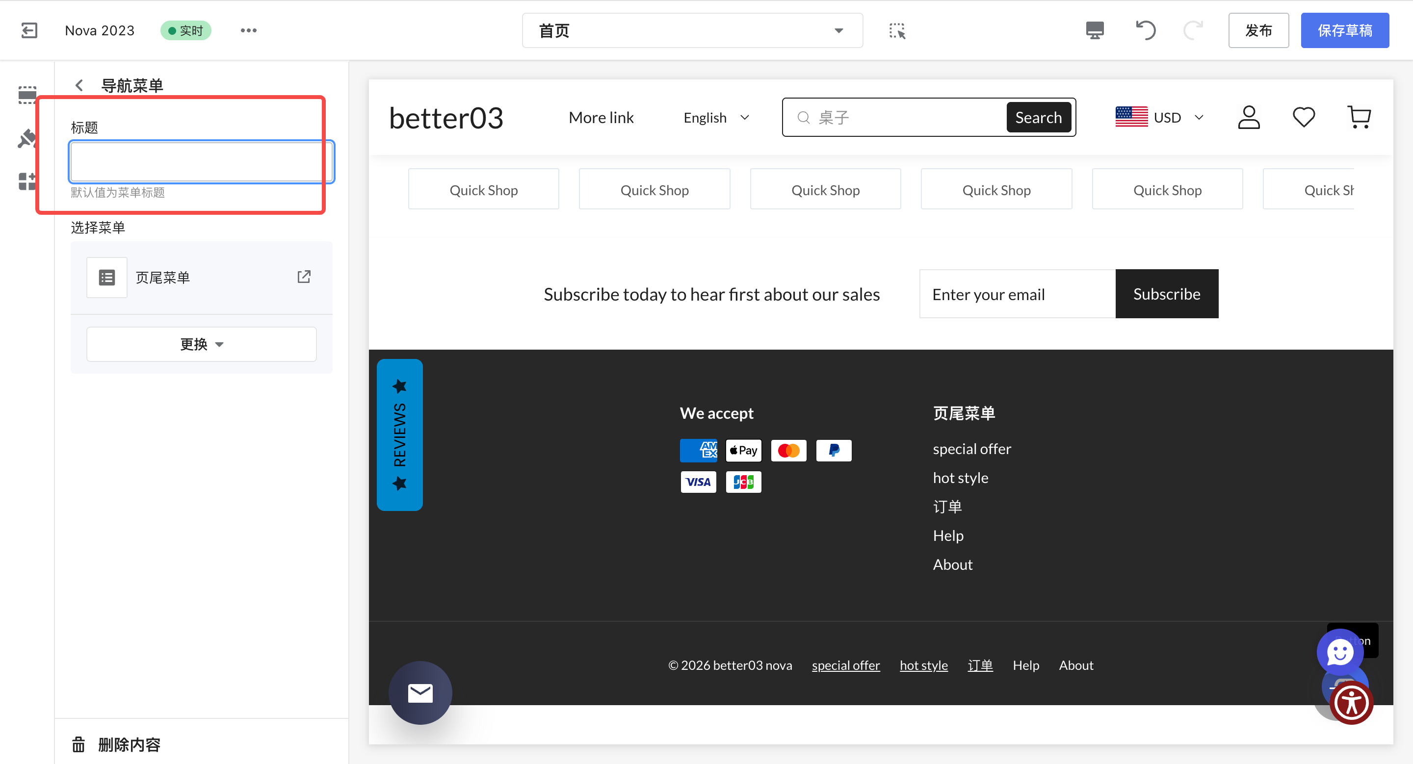The image size is (1413, 764).
Task: Open footer menu external link icon
Action: pos(304,277)
